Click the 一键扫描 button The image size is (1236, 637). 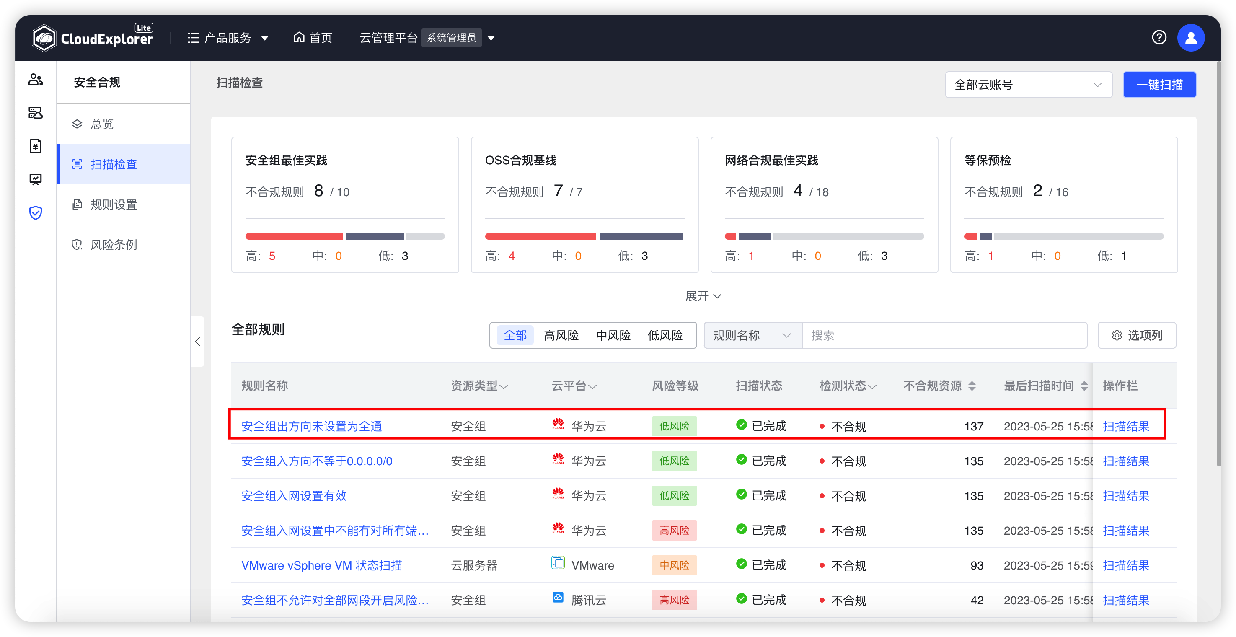tap(1159, 85)
